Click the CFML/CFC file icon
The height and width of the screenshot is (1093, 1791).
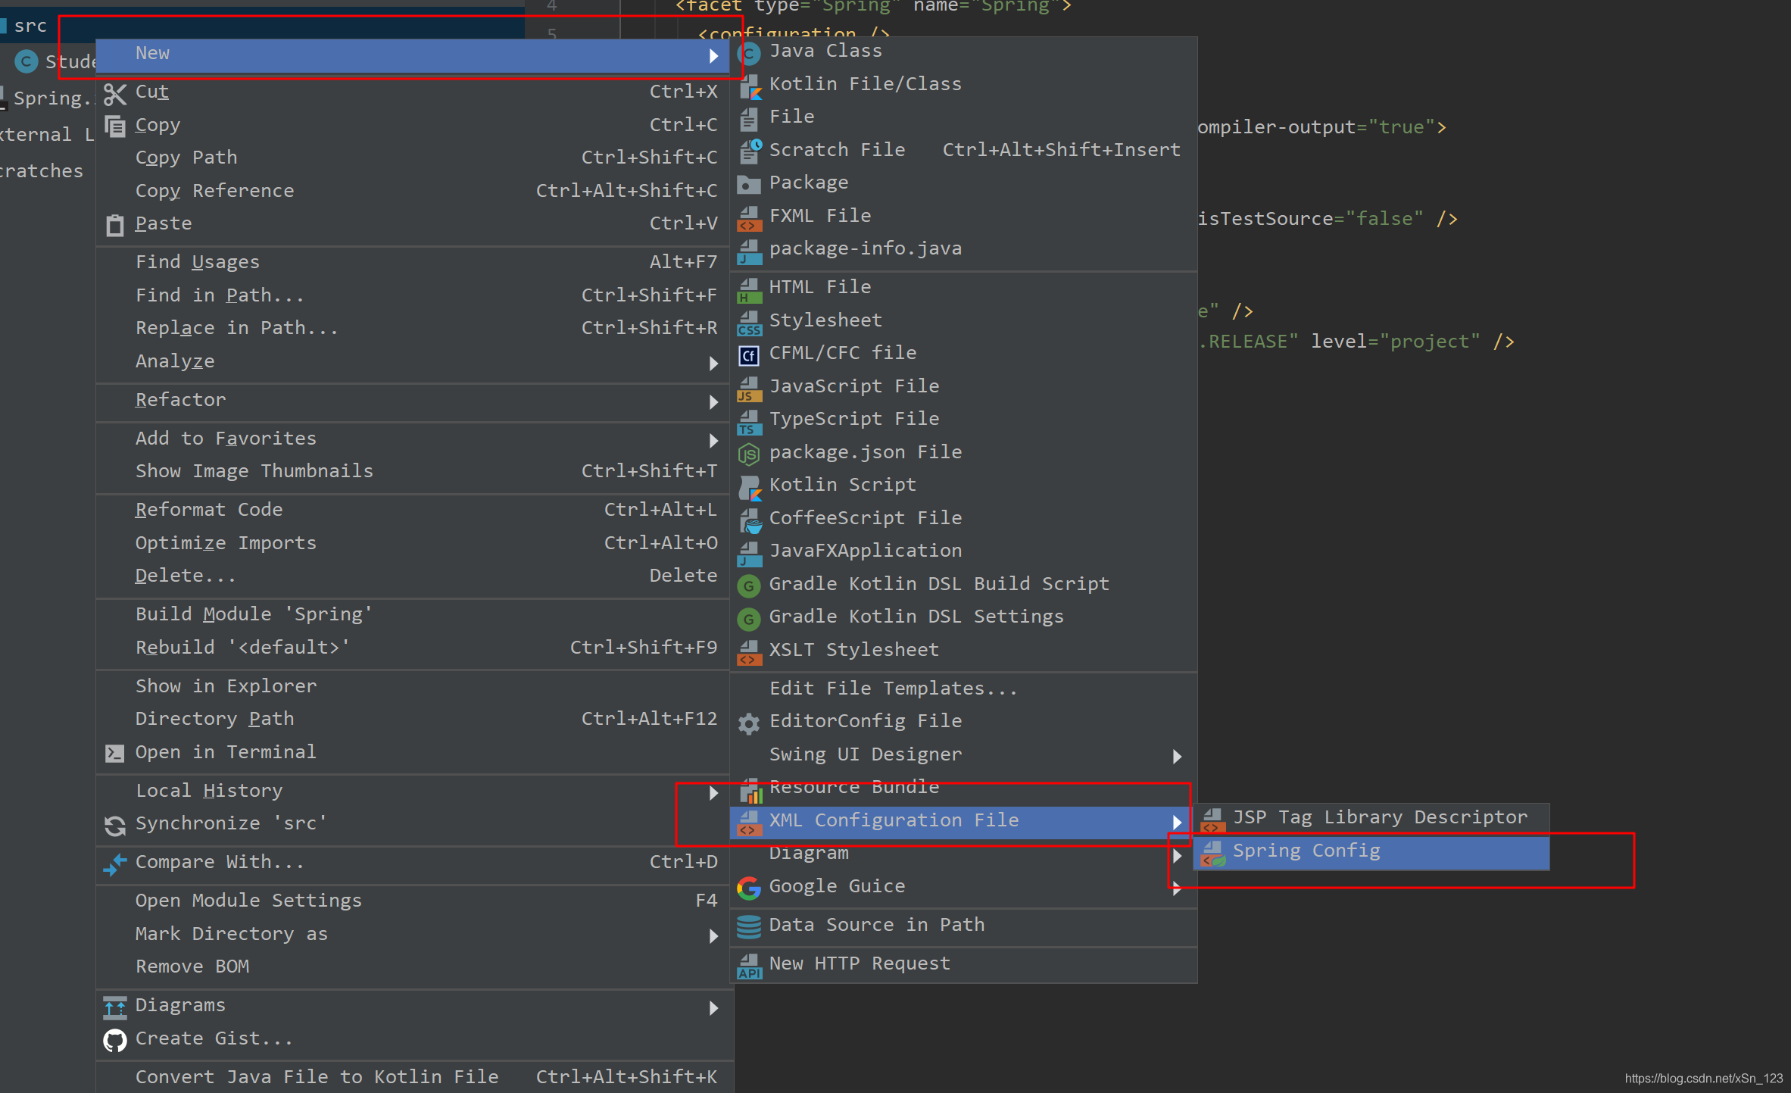click(749, 354)
